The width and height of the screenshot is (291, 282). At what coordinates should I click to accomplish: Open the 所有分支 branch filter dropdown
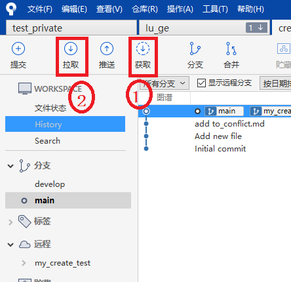tap(165, 83)
